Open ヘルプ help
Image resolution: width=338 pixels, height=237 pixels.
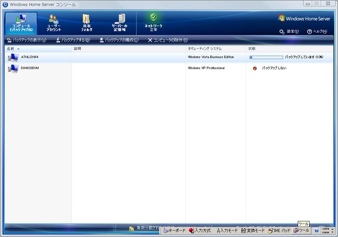[317, 32]
